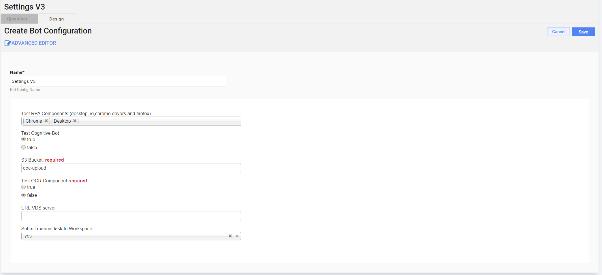Viewport: 602px width, 275px height.
Task: Select true for Test Cognitive Bot
Action: 24,139
